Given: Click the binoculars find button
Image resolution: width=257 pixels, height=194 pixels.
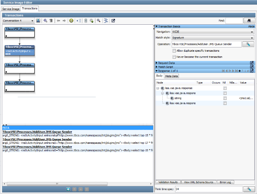Looking at the screenshot, I should point(249,20).
